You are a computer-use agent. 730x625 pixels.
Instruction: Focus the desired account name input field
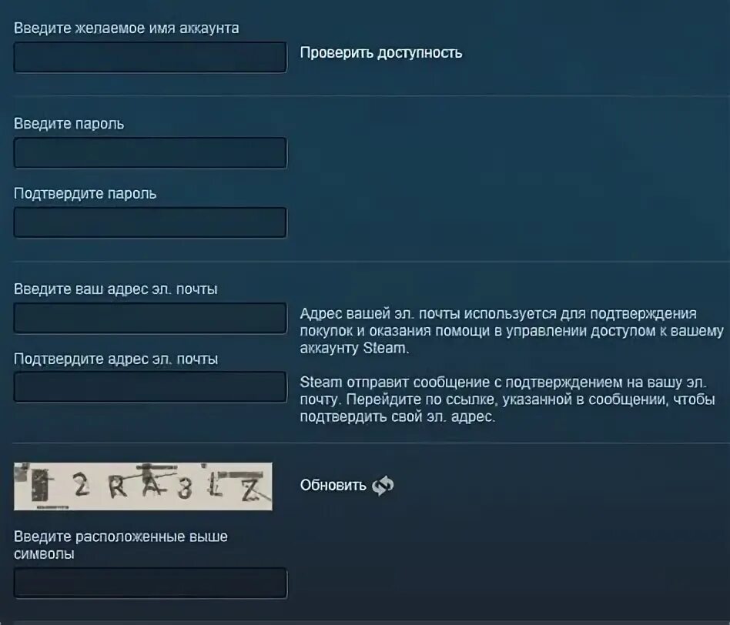[150, 57]
